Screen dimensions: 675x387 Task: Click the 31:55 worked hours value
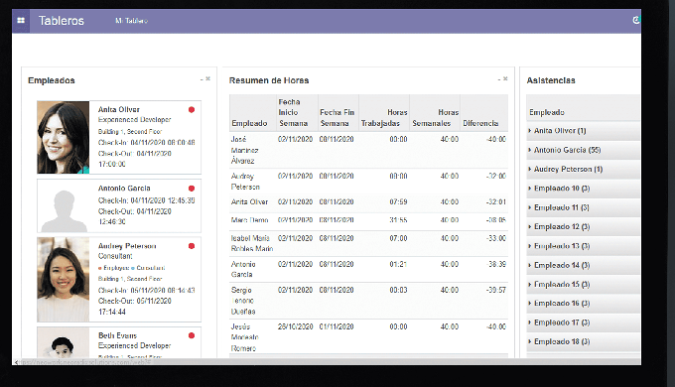(x=398, y=220)
